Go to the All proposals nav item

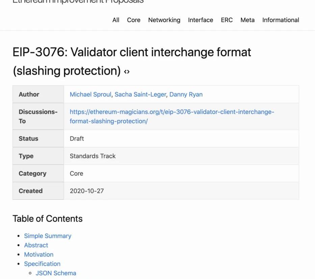point(116,20)
